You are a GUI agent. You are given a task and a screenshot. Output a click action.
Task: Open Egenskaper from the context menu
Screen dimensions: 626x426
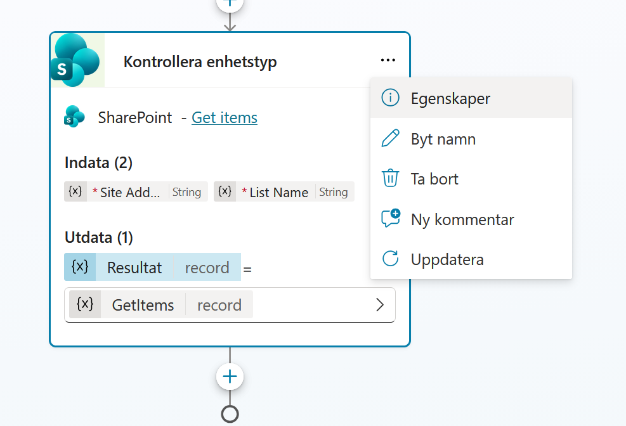click(x=471, y=98)
